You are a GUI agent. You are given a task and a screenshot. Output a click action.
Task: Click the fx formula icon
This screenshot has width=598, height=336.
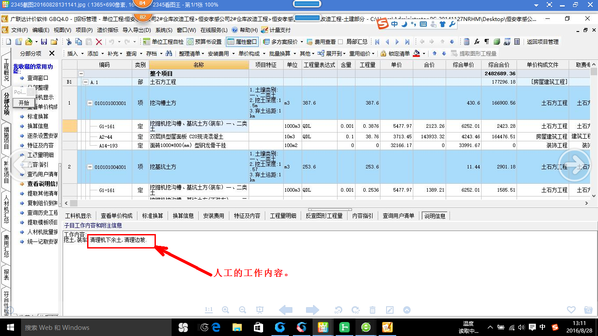[x=477, y=42]
